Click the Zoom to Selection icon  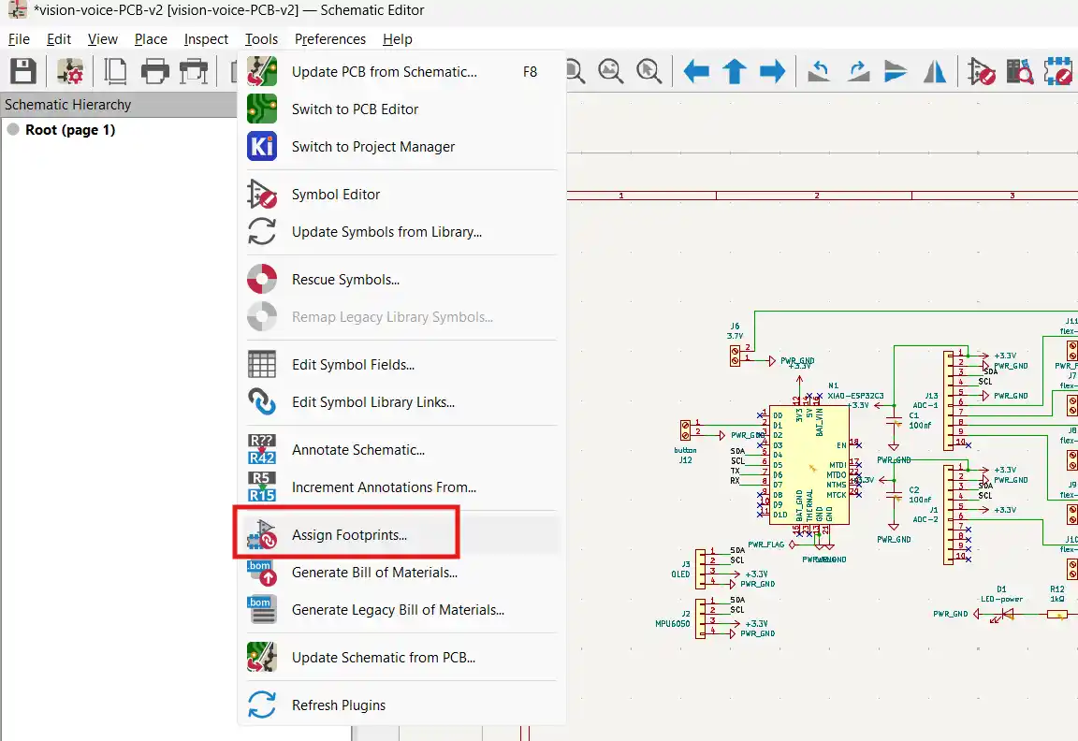[648, 71]
